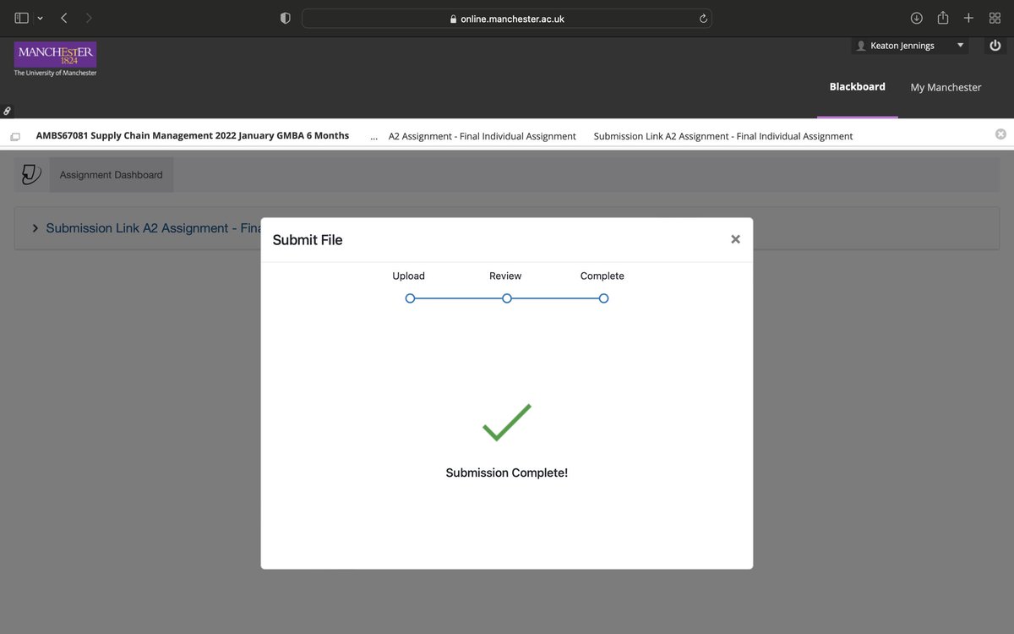Viewport: 1014px width, 634px height.
Task: Open AMBS67081 Supply Chain Management breadcrumb
Action: pyautogui.click(x=193, y=135)
